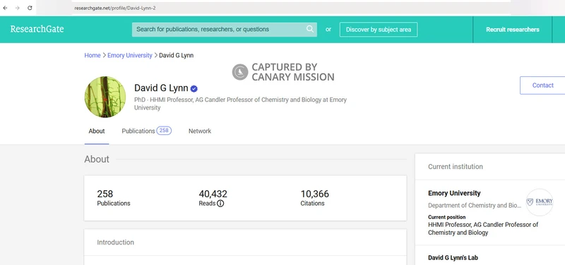Click the info icon beside Reads
This screenshot has height=265, width=565.
point(220,204)
